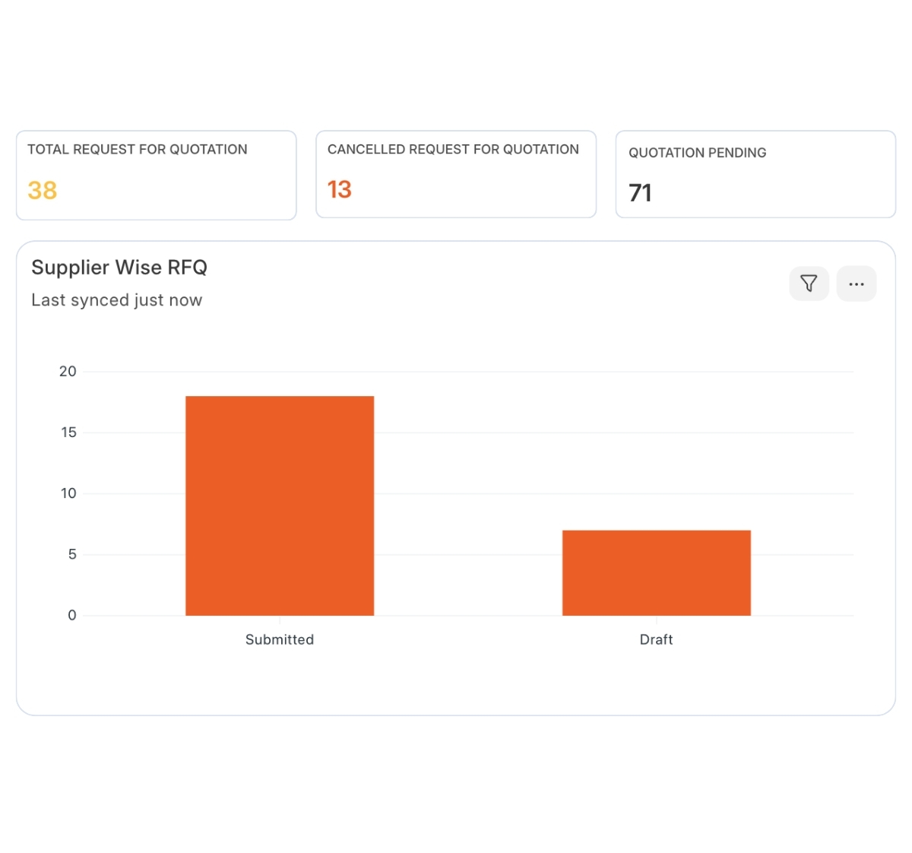Screen dimensions: 912x853
Task: Select the Submitted bar in the chart
Action: (280, 506)
